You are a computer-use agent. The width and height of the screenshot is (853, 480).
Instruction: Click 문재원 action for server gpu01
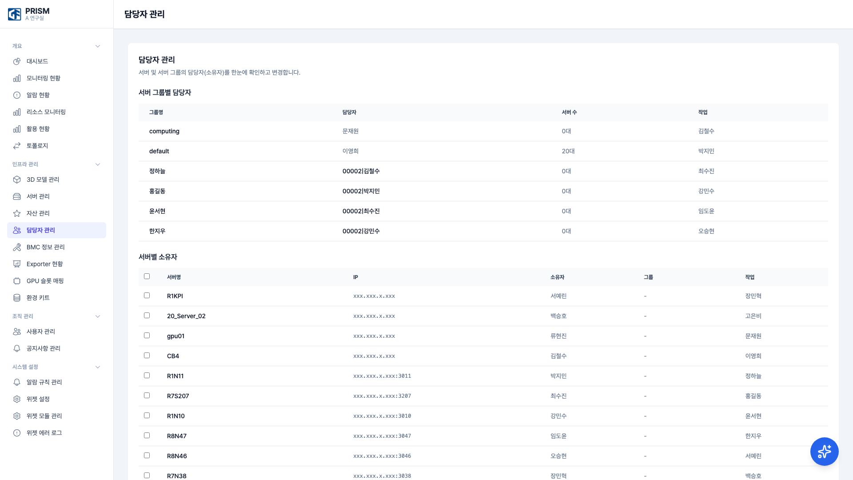(x=753, y=336)
